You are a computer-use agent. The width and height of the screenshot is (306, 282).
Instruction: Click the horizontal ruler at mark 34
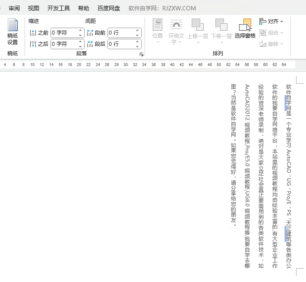144,65
